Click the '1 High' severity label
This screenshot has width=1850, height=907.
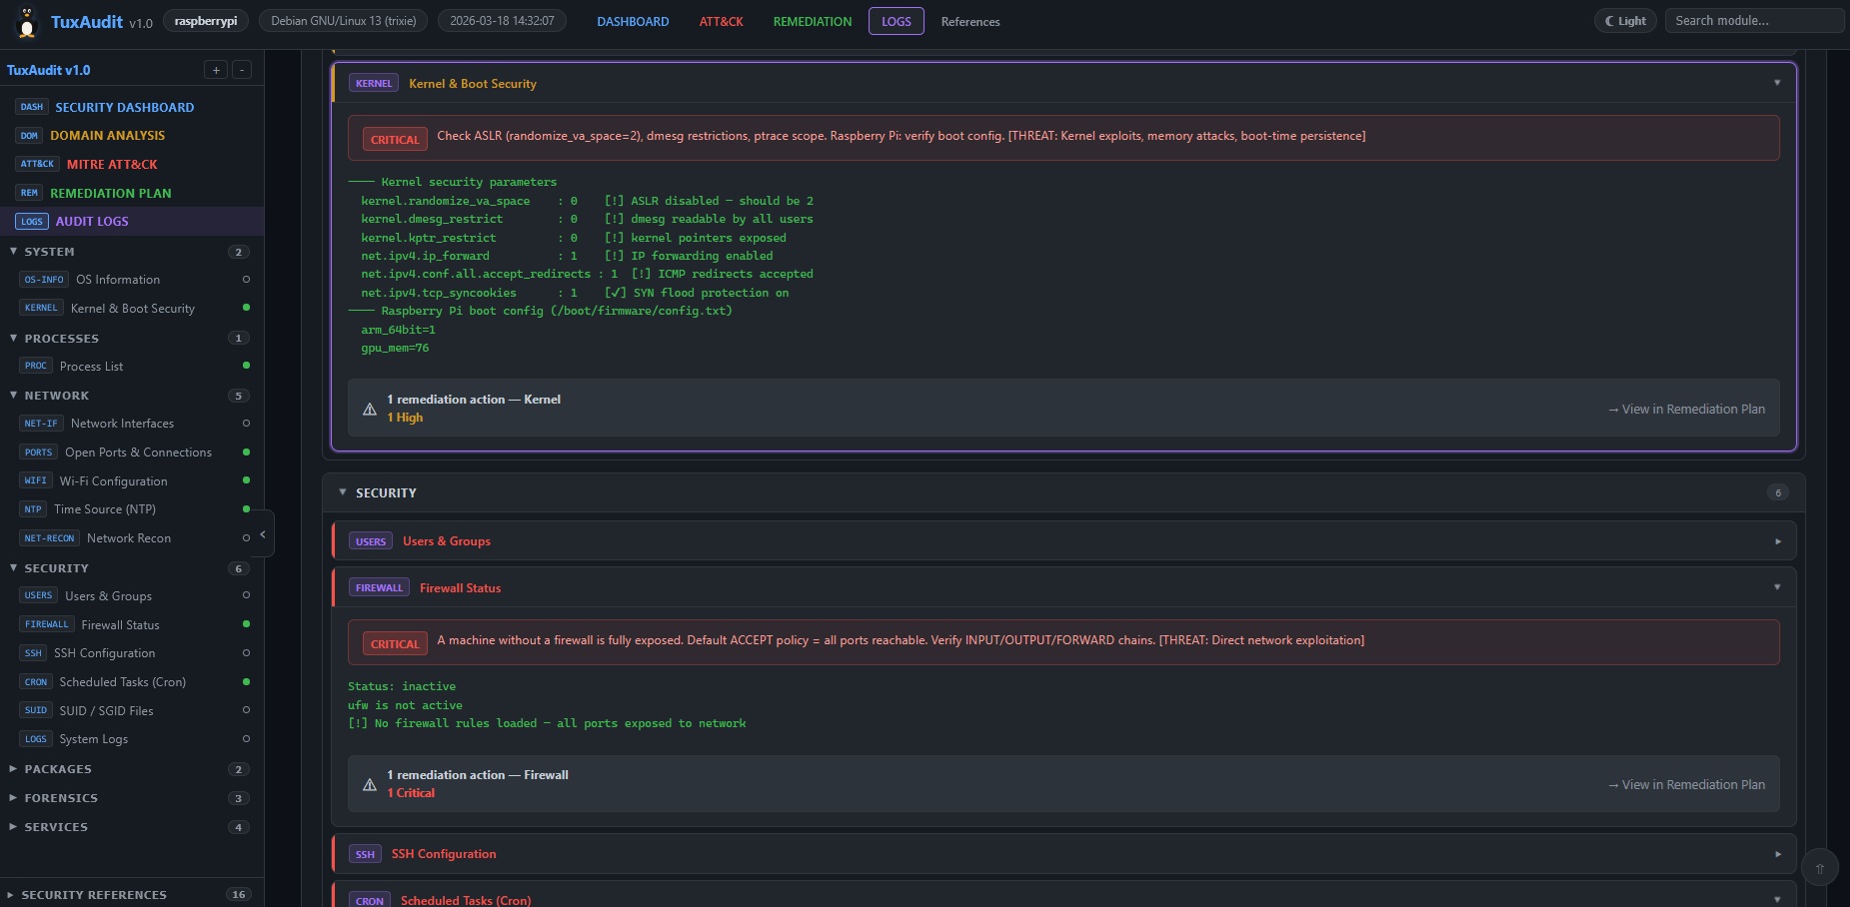[x=405, y=418]
